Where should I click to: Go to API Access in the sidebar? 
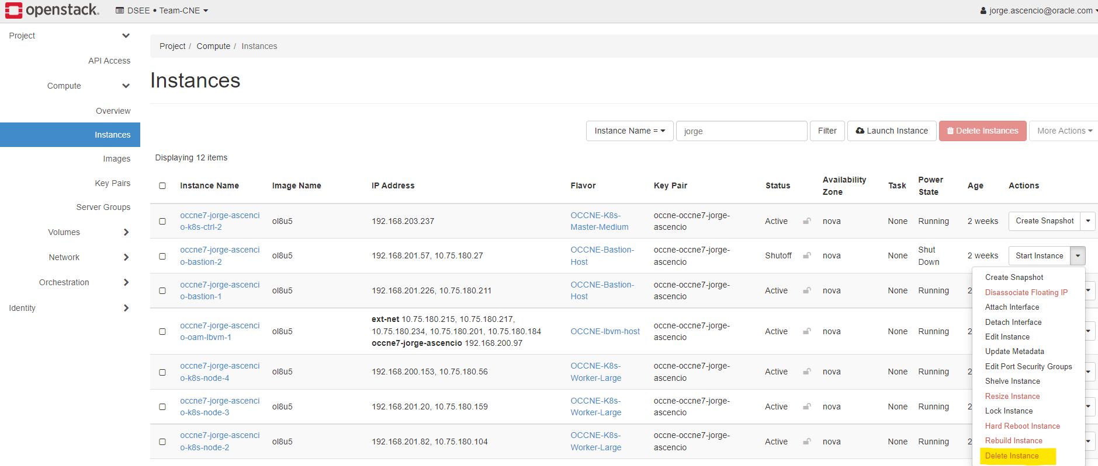click(109, 61)
